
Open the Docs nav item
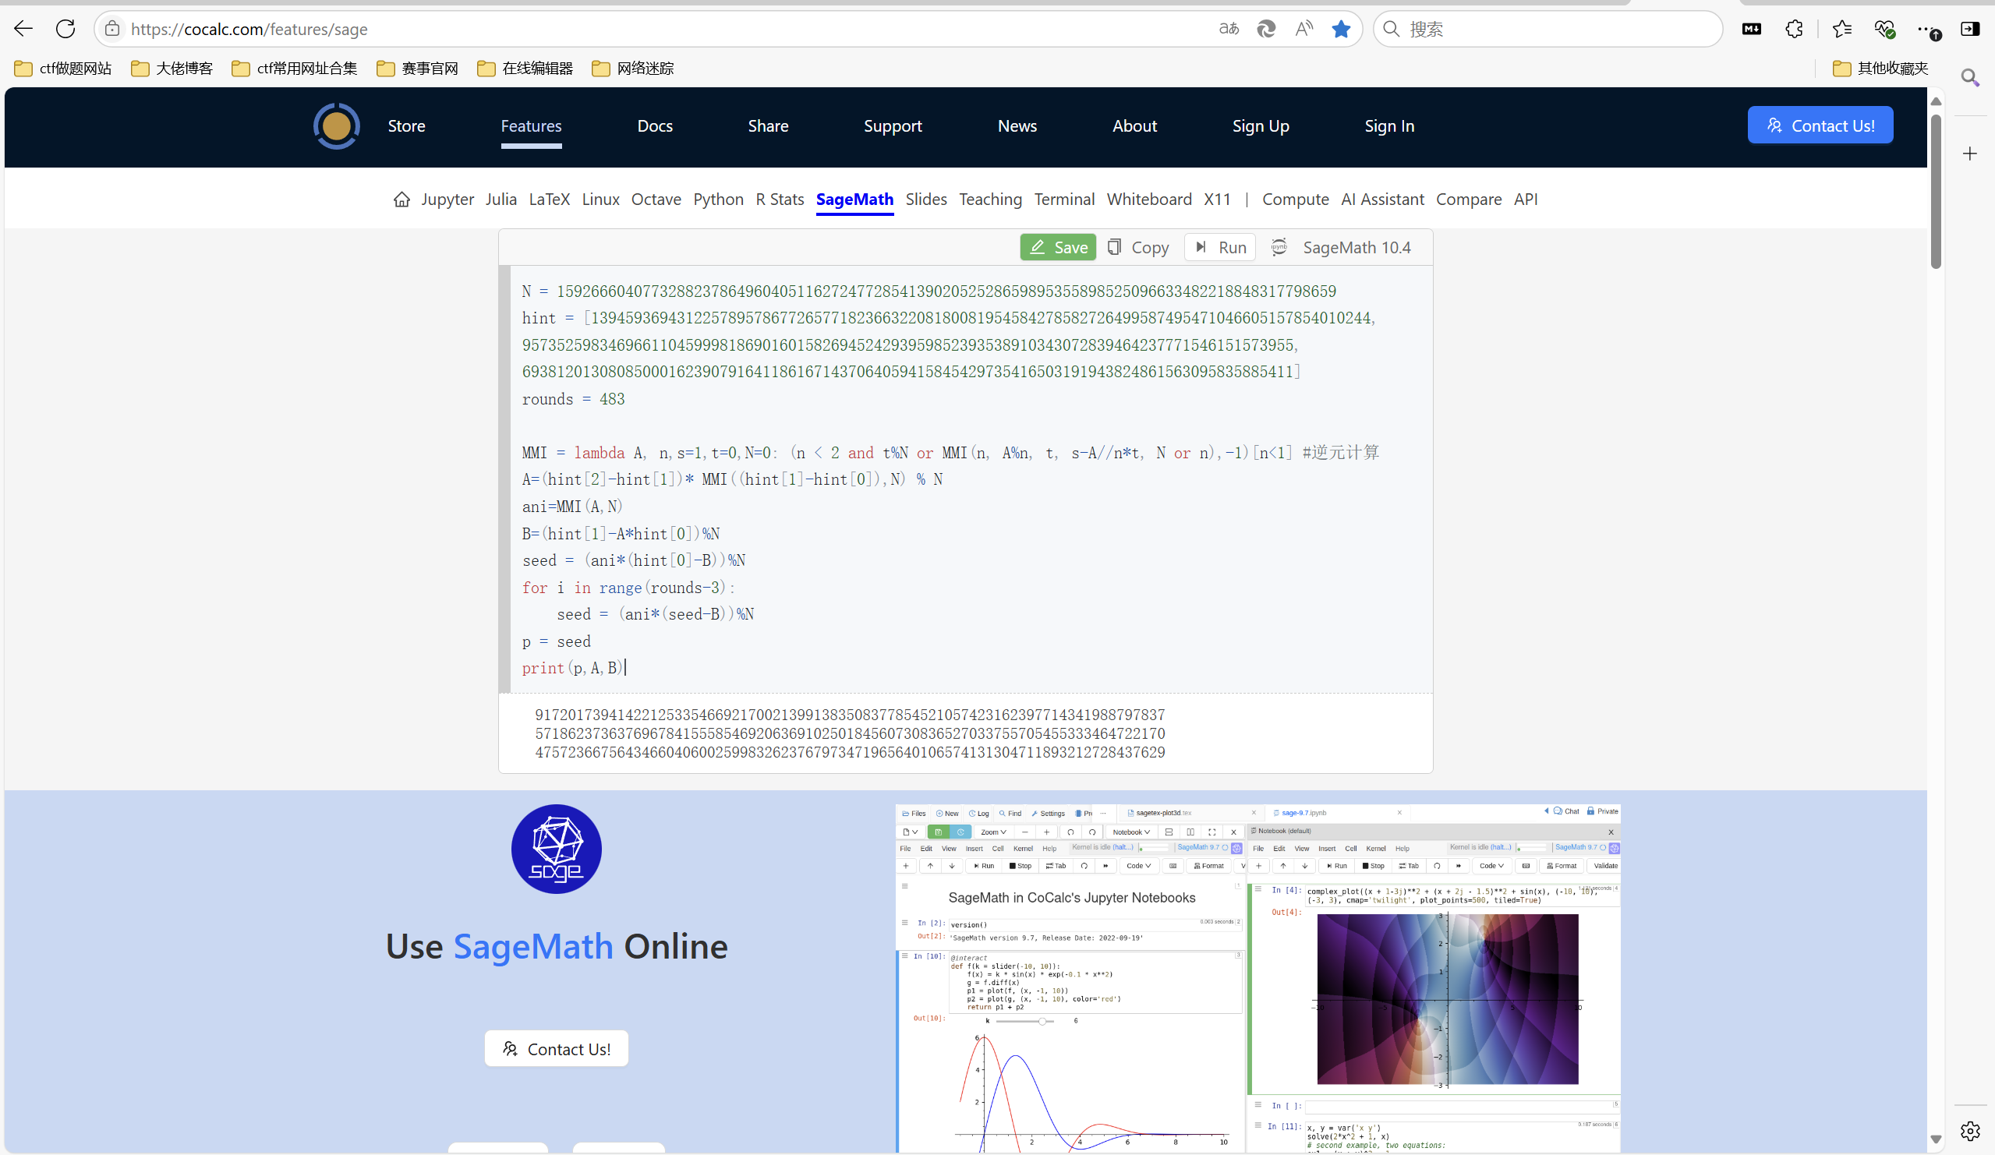pyautogui.click(x=655, y=126)
